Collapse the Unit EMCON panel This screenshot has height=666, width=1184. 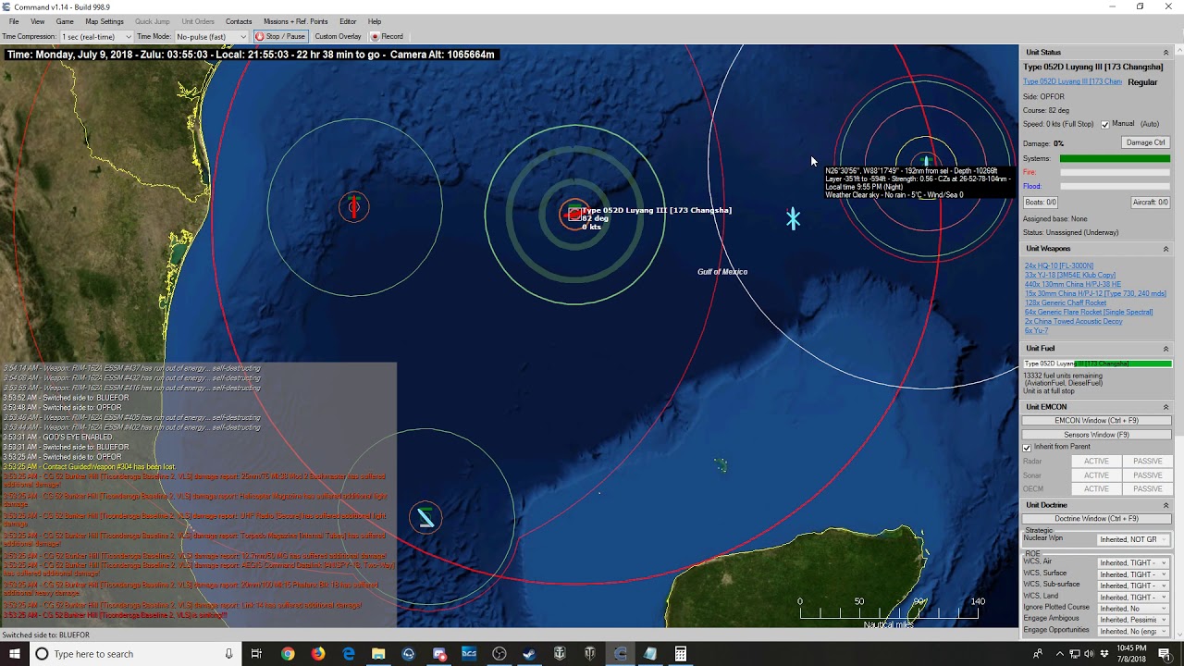tap(1165, 407)
